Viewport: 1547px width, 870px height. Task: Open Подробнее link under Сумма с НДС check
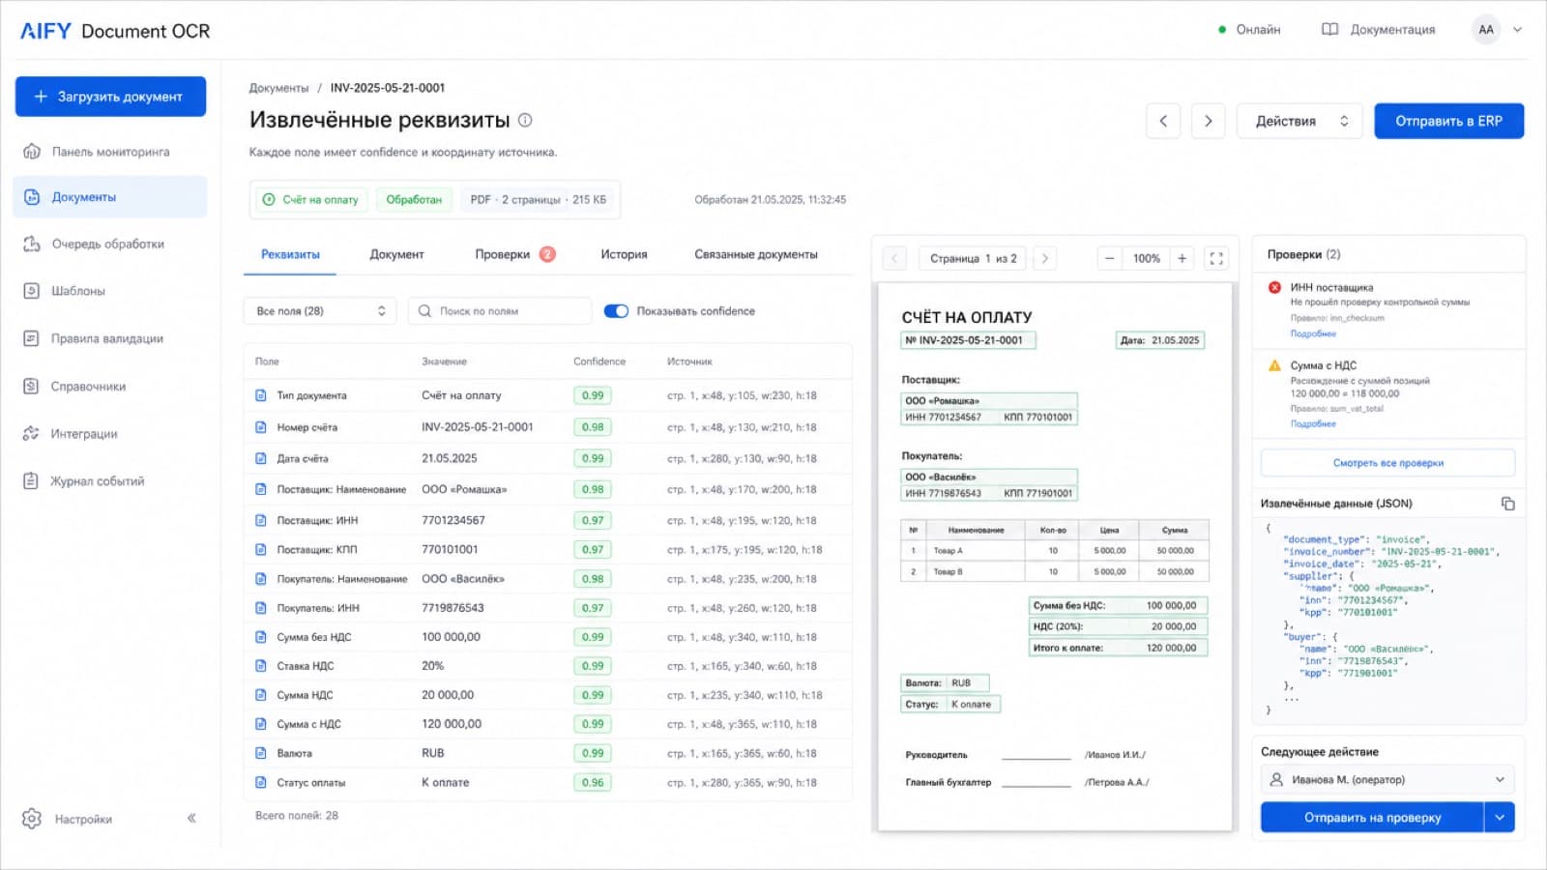coord(1313,423)
